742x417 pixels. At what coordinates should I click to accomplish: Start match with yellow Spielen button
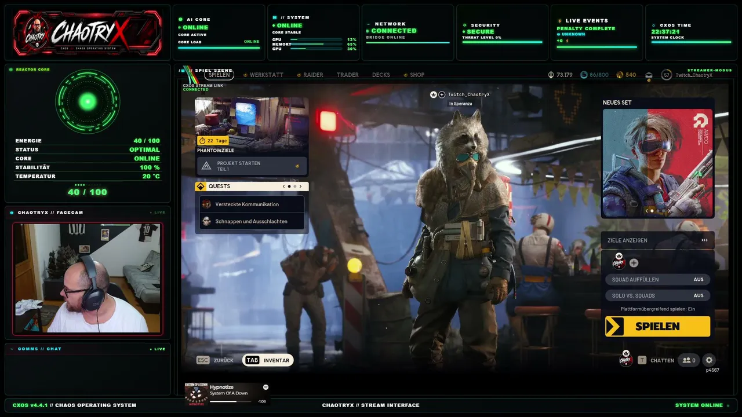(657, 326)
